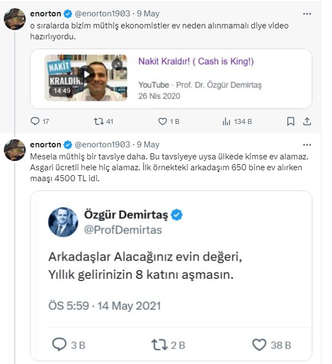Viewport: 332px width, 364px height.
Task: Bookmark the first enorton tweet
Action: pyautogui.click(x=291, y=121)
